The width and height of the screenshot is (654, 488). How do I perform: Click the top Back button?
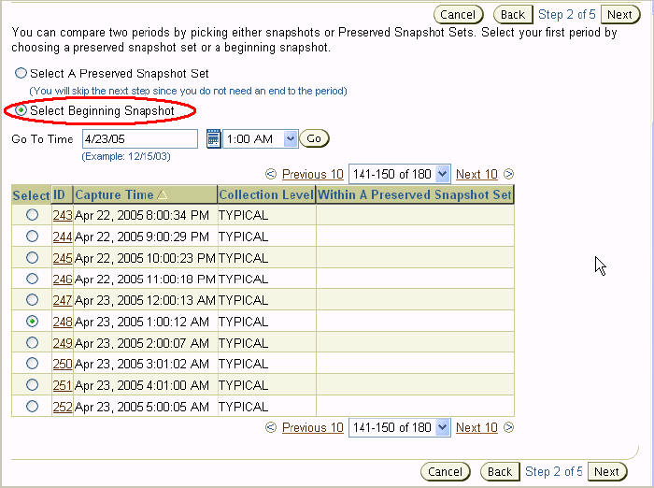[x=513, y=15]
